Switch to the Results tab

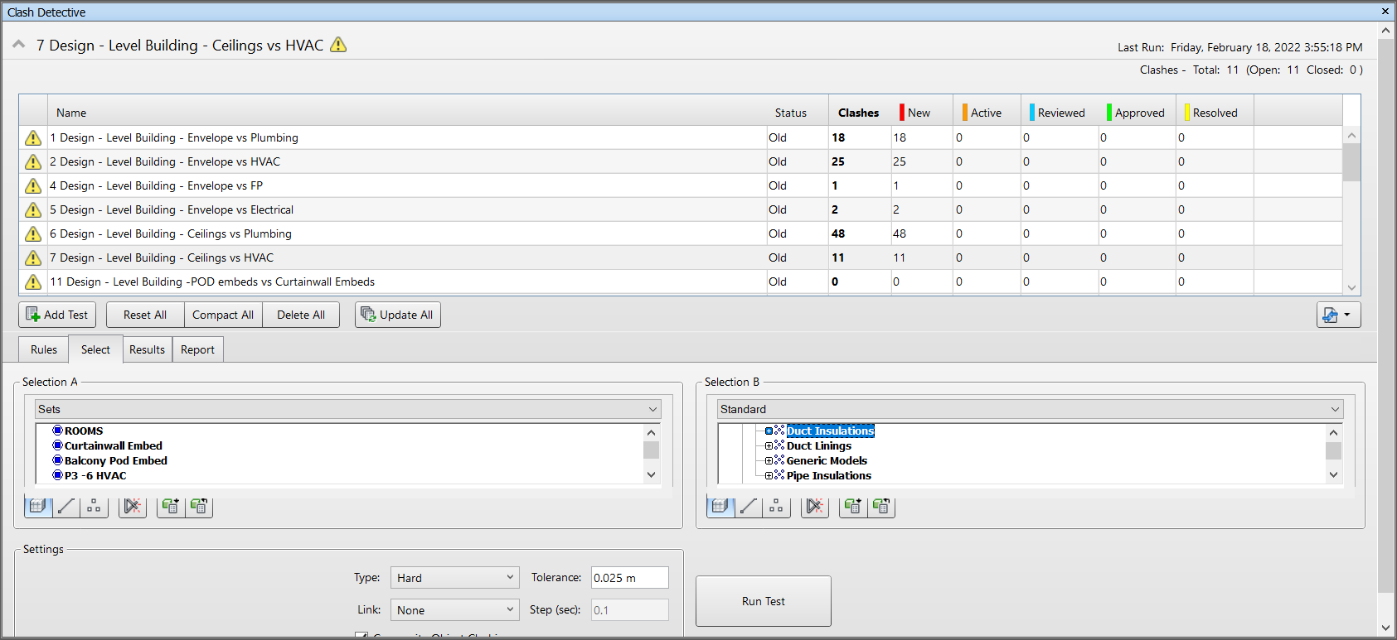(147, 349)
